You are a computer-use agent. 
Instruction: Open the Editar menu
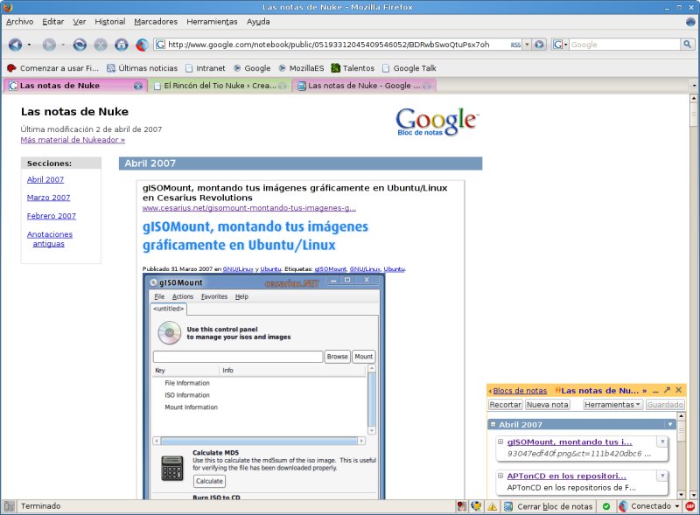coord(53,21)
